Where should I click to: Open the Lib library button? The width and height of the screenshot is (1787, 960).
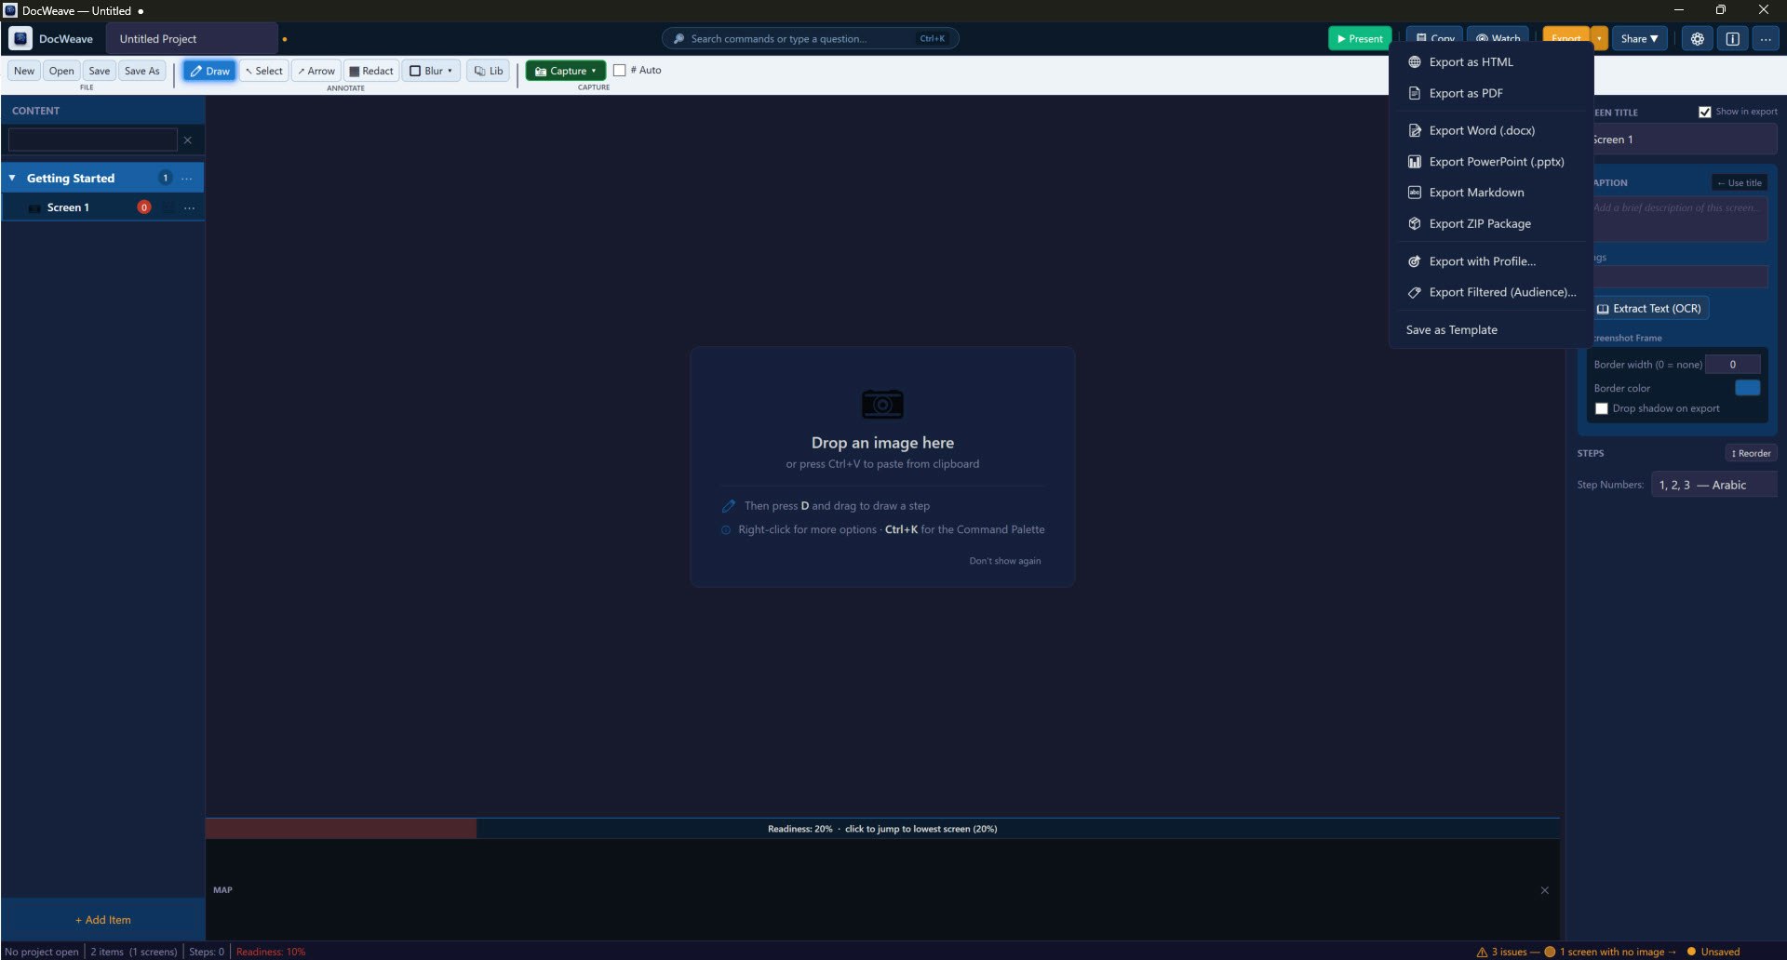point(489,71)
